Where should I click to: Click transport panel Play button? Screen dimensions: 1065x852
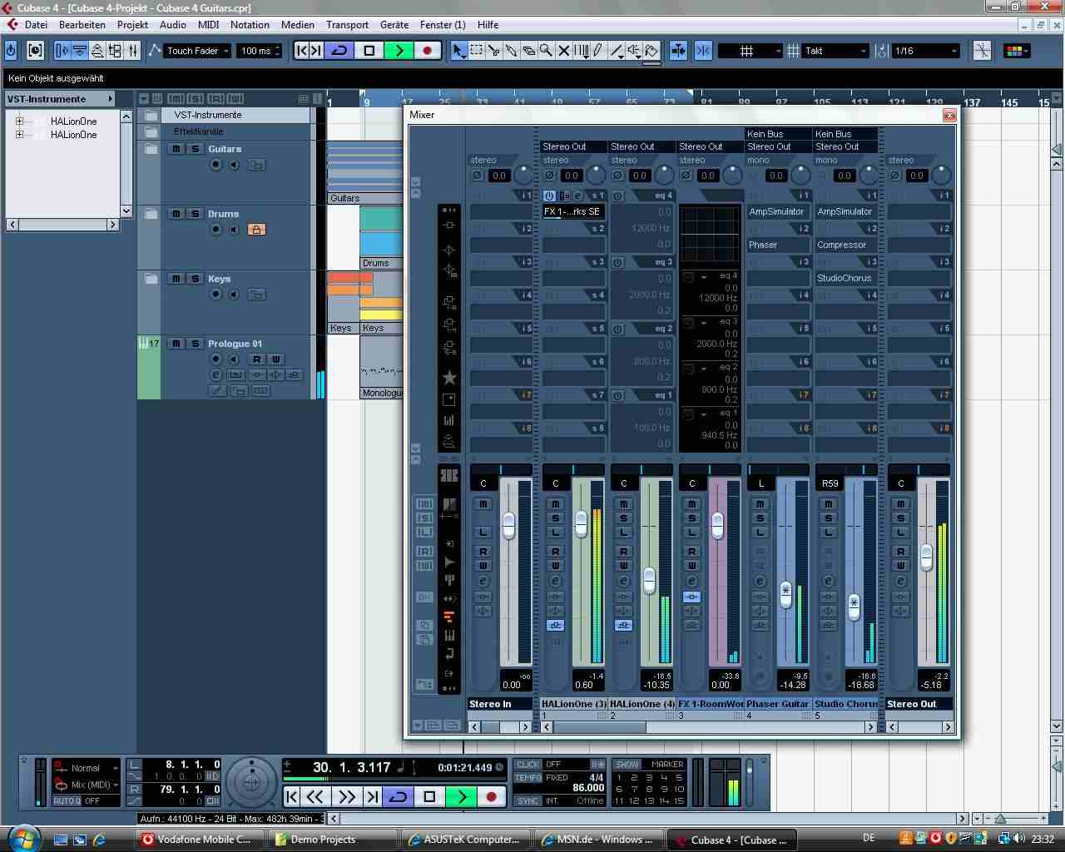click(460, 796)
